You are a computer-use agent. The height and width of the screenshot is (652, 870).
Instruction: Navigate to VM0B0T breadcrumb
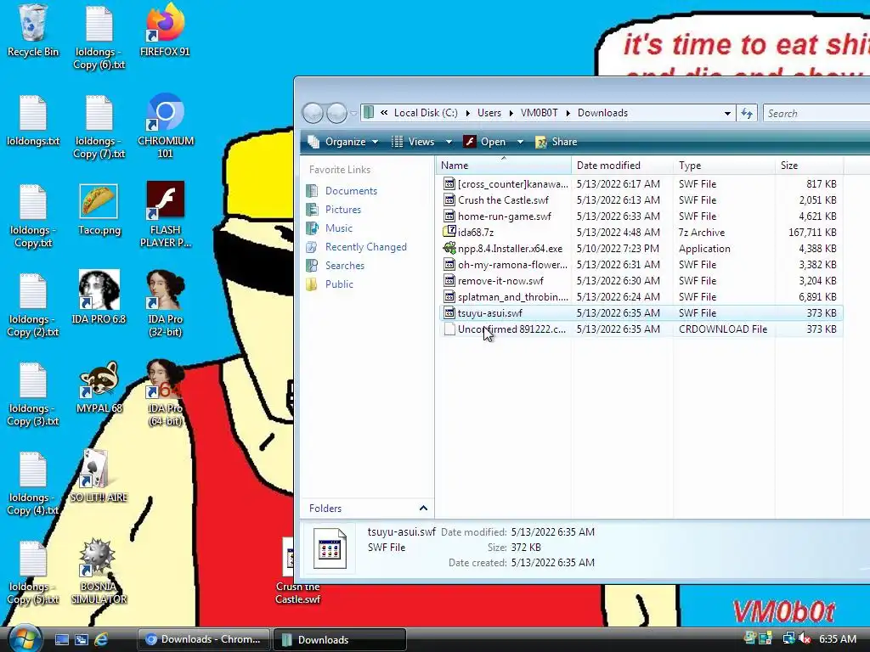539,113
